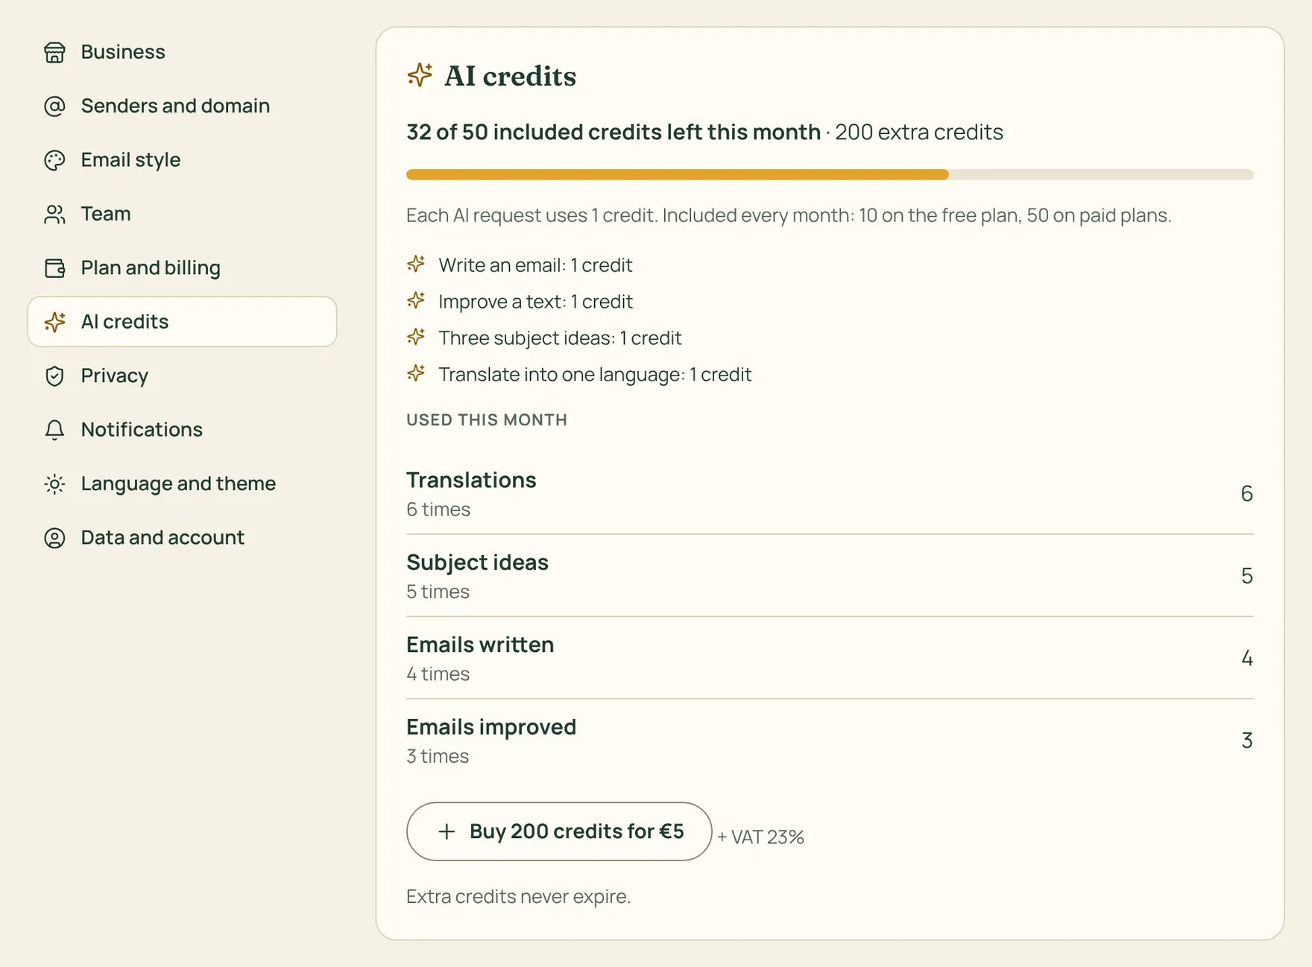Click the sparkle bullet beside Improve a text

(416, 300)
